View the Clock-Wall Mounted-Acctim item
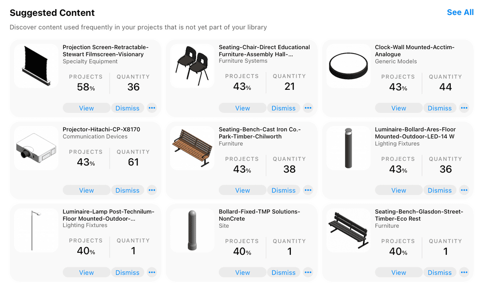The image size is (483, 291). (398, 108)
